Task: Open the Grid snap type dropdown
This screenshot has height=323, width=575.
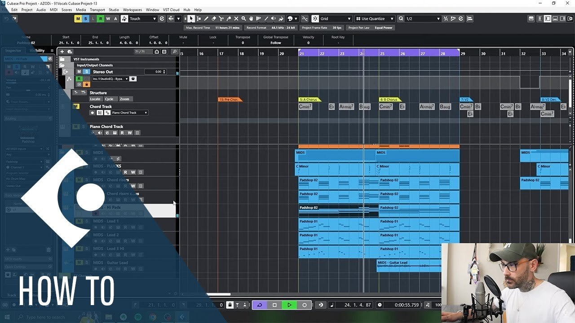Action: (336, 18)
